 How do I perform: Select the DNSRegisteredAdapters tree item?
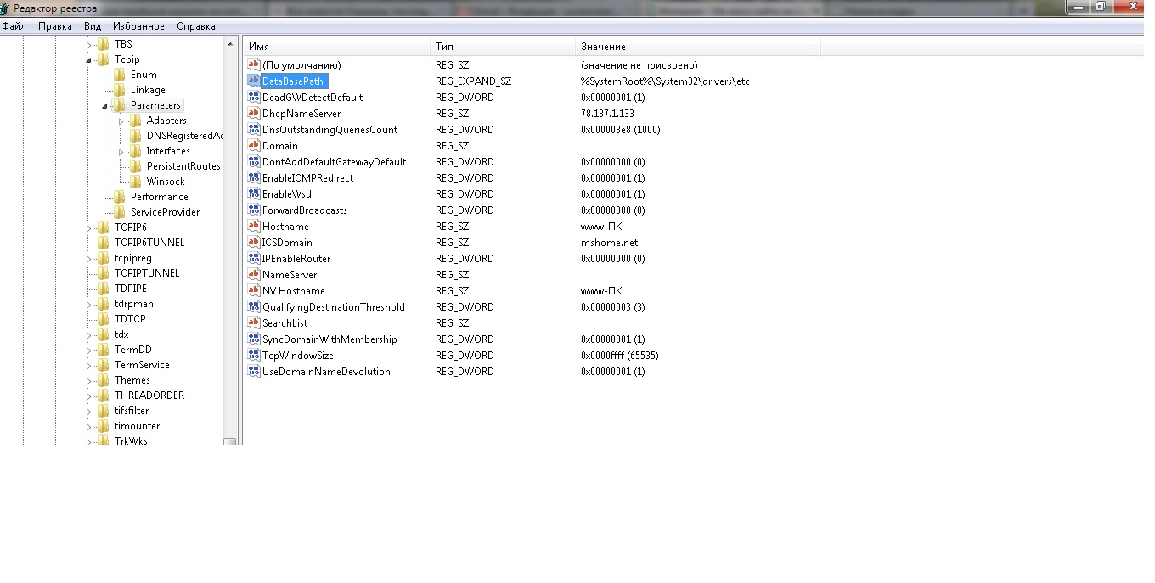[184, 136]
